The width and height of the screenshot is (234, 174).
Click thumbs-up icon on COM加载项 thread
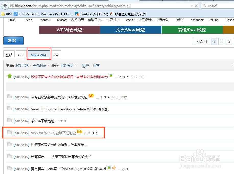point(114,168)
